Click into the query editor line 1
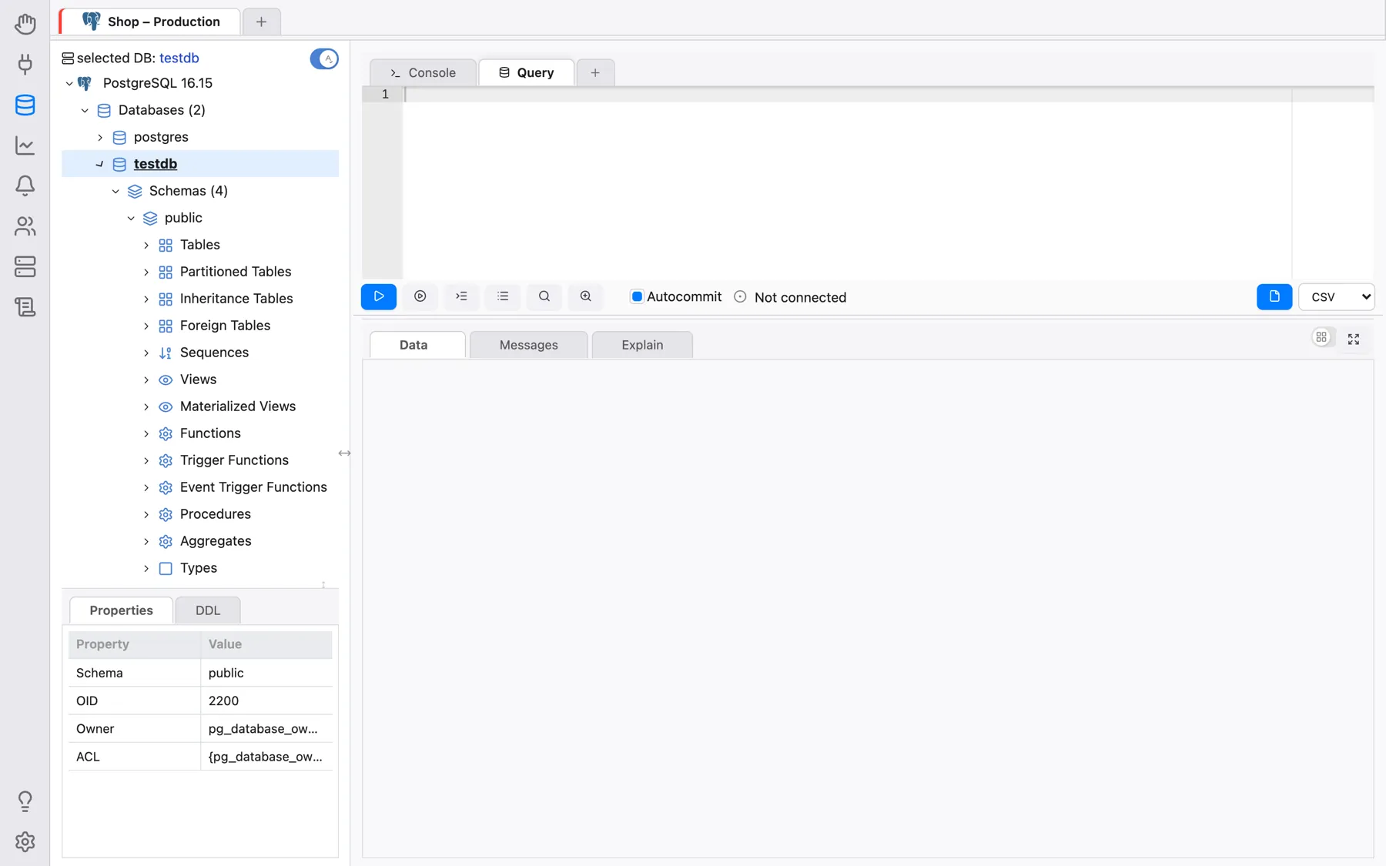 coord(847,94)
